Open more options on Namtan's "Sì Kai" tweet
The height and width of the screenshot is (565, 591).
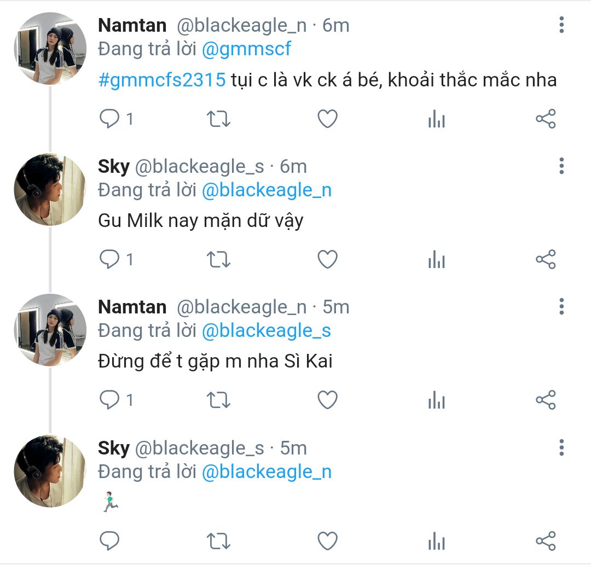tap(561, 307)
